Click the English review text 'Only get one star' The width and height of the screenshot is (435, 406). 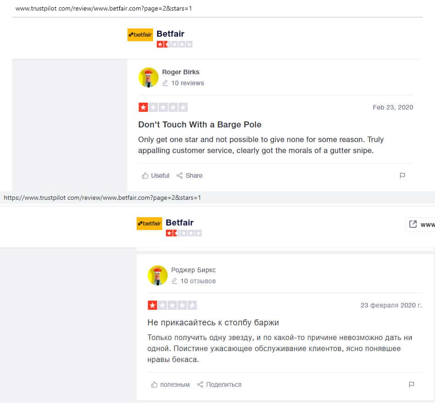pos(168,139)
